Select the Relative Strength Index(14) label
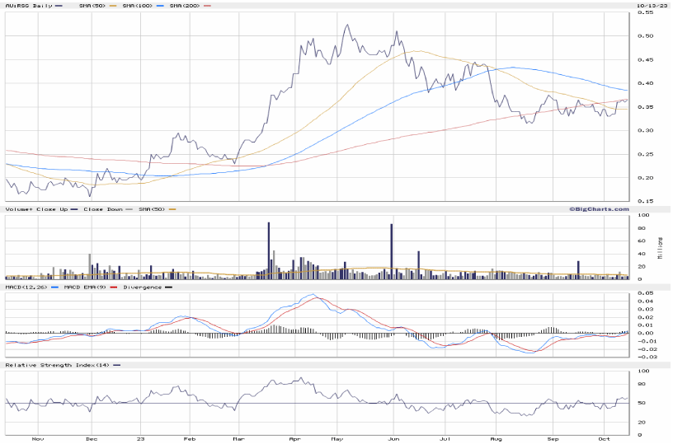The width and height of the screenshot is (673, 444). point(56,364)
